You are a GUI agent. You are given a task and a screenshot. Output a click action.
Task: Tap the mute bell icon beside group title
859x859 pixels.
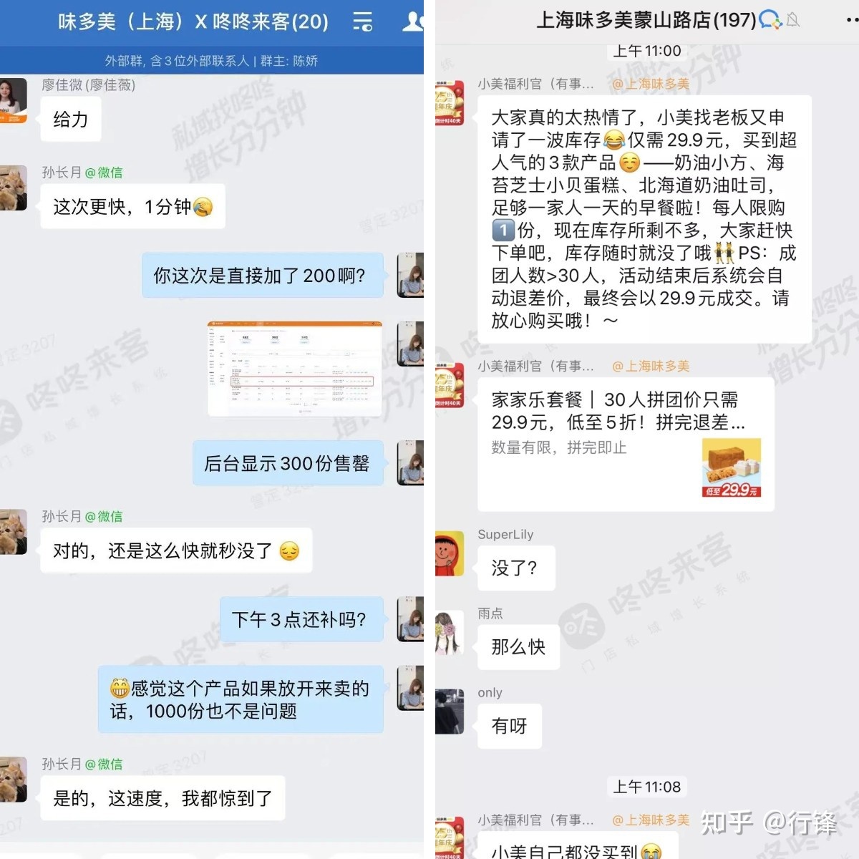792,20
